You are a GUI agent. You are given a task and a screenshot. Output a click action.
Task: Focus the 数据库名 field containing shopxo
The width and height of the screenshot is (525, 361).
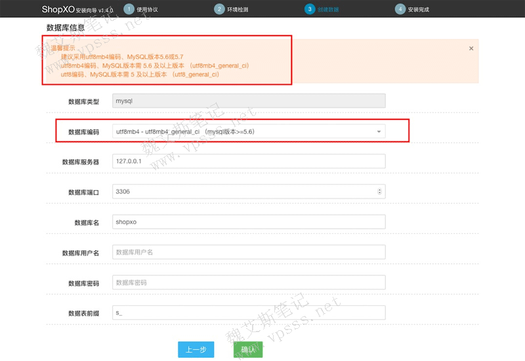(249, 222)
